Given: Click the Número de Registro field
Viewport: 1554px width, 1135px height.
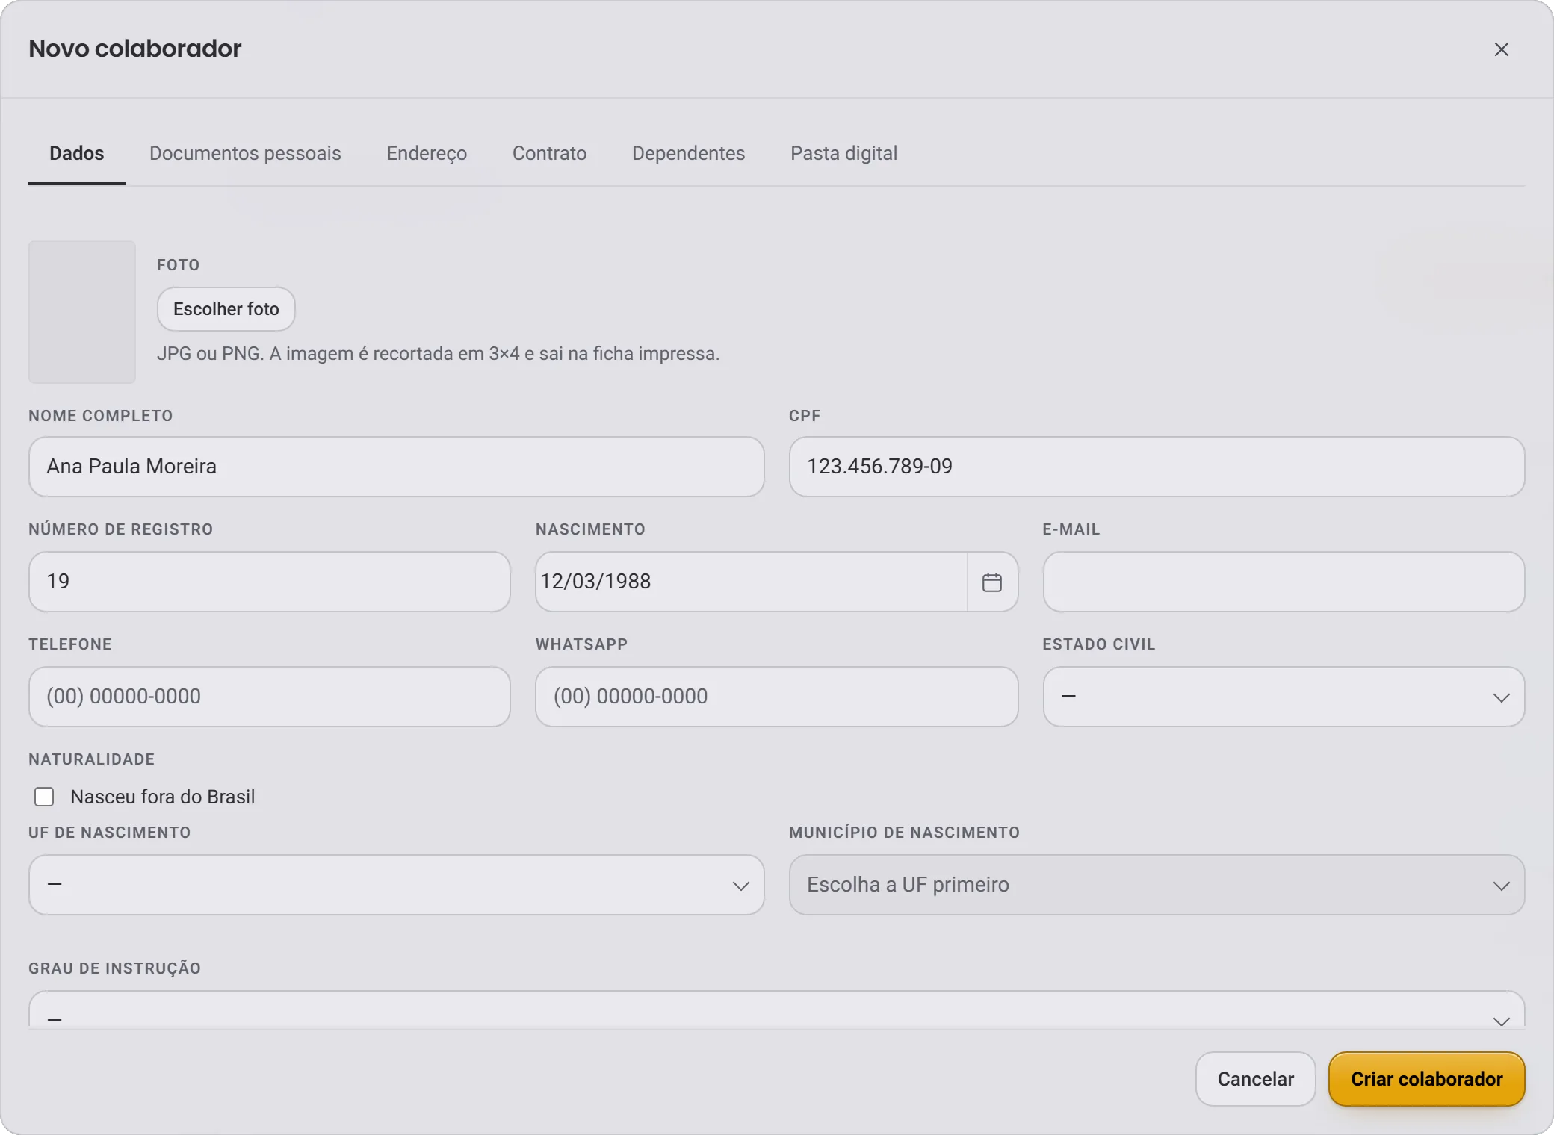Looking at the screenshot, I should click(269, 582).
